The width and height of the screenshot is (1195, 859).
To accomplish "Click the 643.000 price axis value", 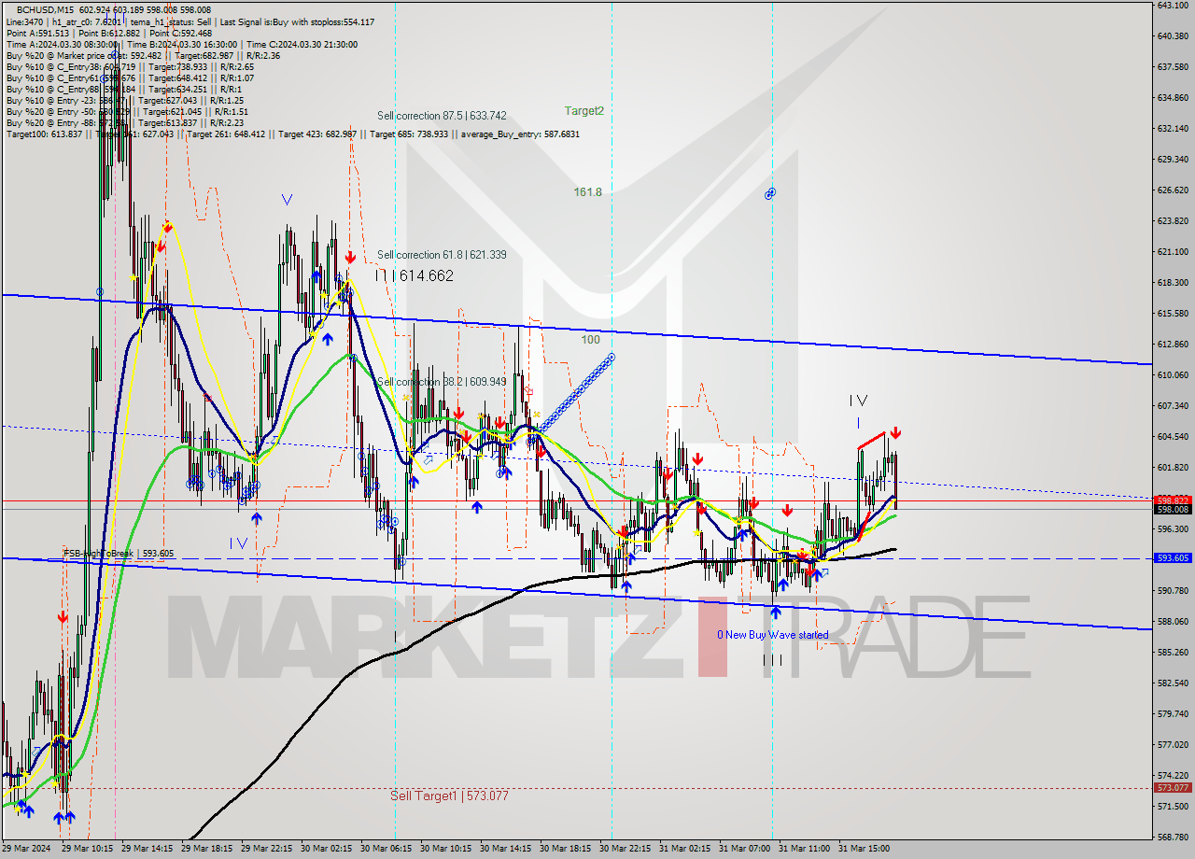I will pos(1173,6).
